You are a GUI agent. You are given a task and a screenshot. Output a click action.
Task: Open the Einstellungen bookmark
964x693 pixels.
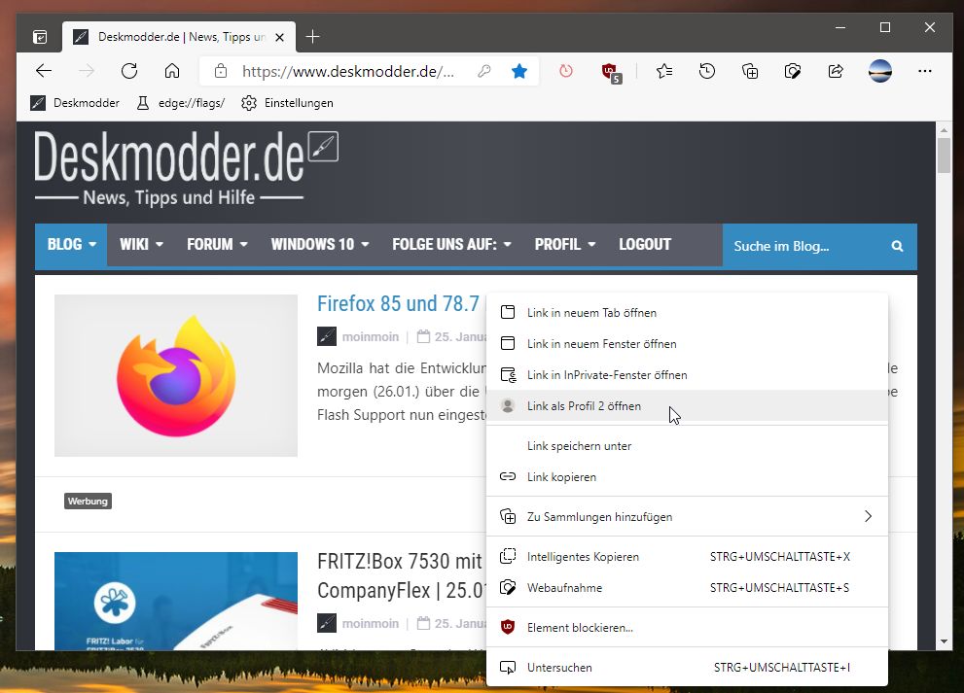287,103
